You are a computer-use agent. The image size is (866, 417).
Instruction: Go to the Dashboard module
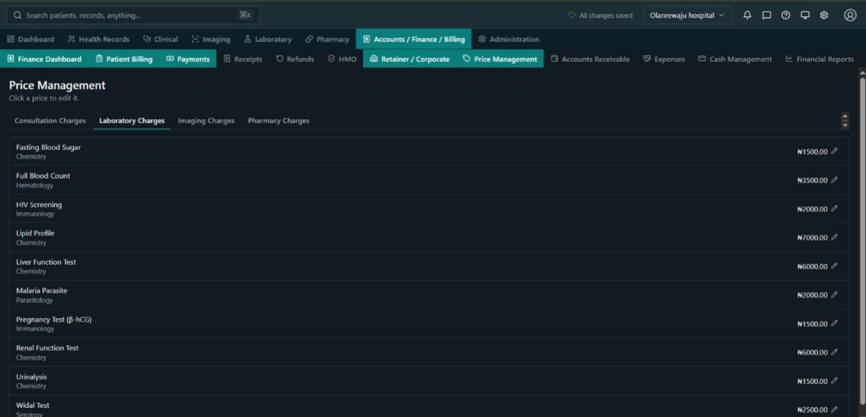[31, 39]
